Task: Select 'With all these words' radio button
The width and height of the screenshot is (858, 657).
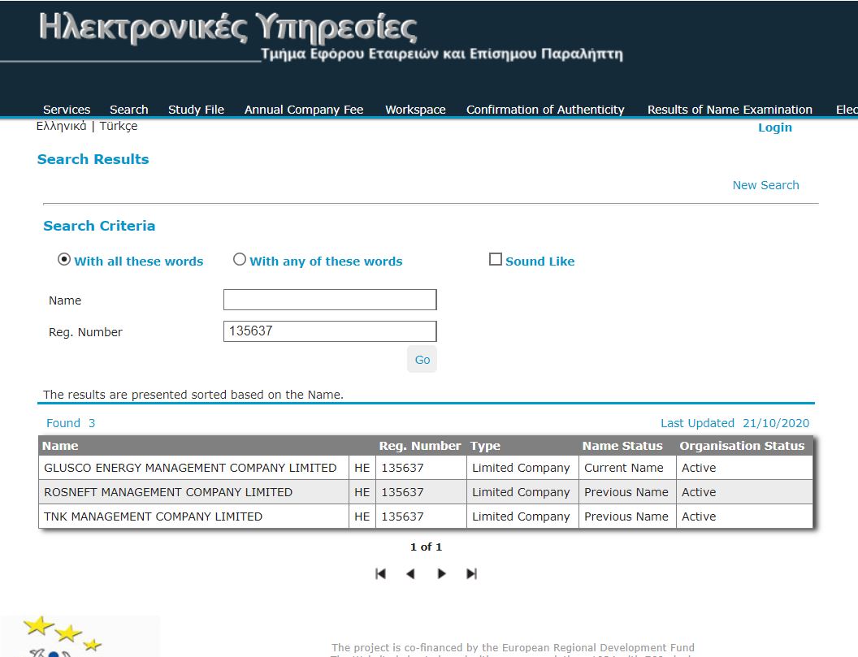Action: pyautogui.click(x=64, y=260)
